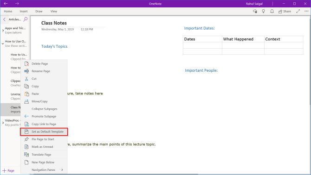This screenshot has height=175, width=311.
Task: Go back using the sidebar back chevron
Action: 4,19
